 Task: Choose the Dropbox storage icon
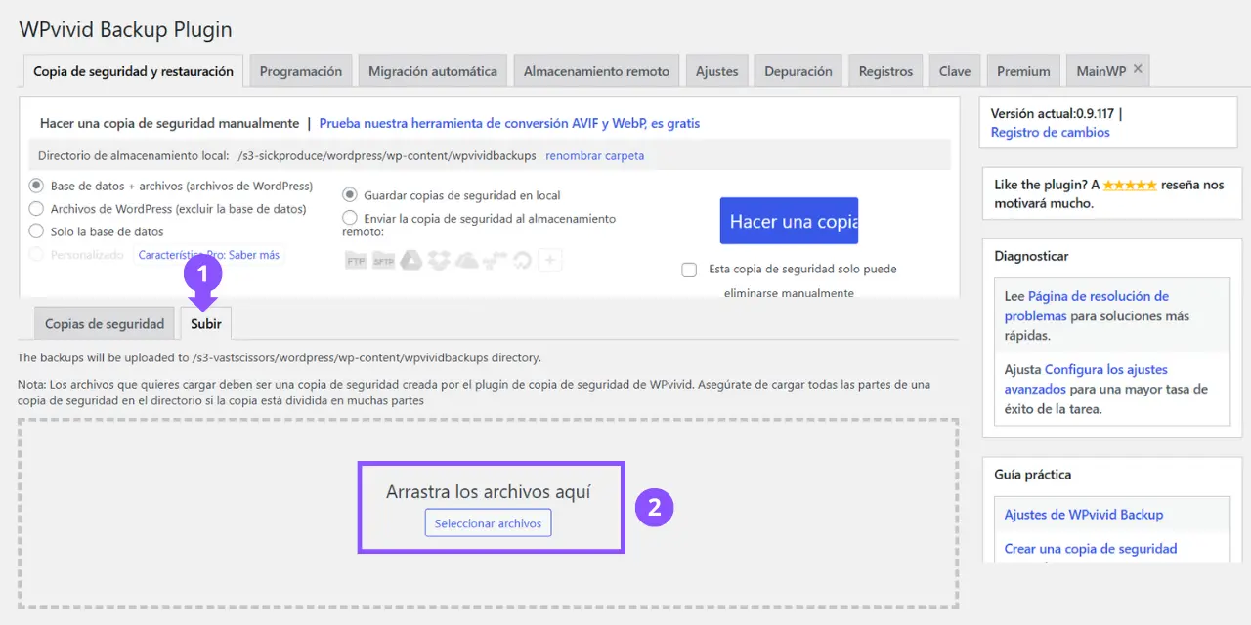[439, 261]
